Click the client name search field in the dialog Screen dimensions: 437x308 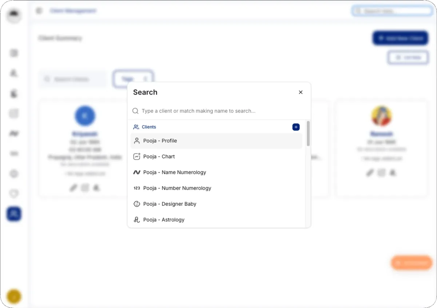(219, 111)
